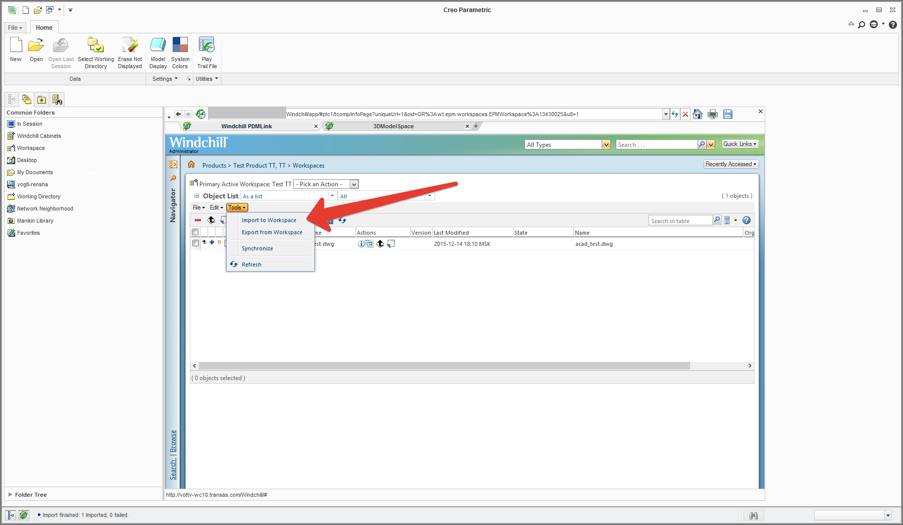Screen dimensions: 903x525
Task: Select Export from Workspace menu item
Action: point(272,232)
